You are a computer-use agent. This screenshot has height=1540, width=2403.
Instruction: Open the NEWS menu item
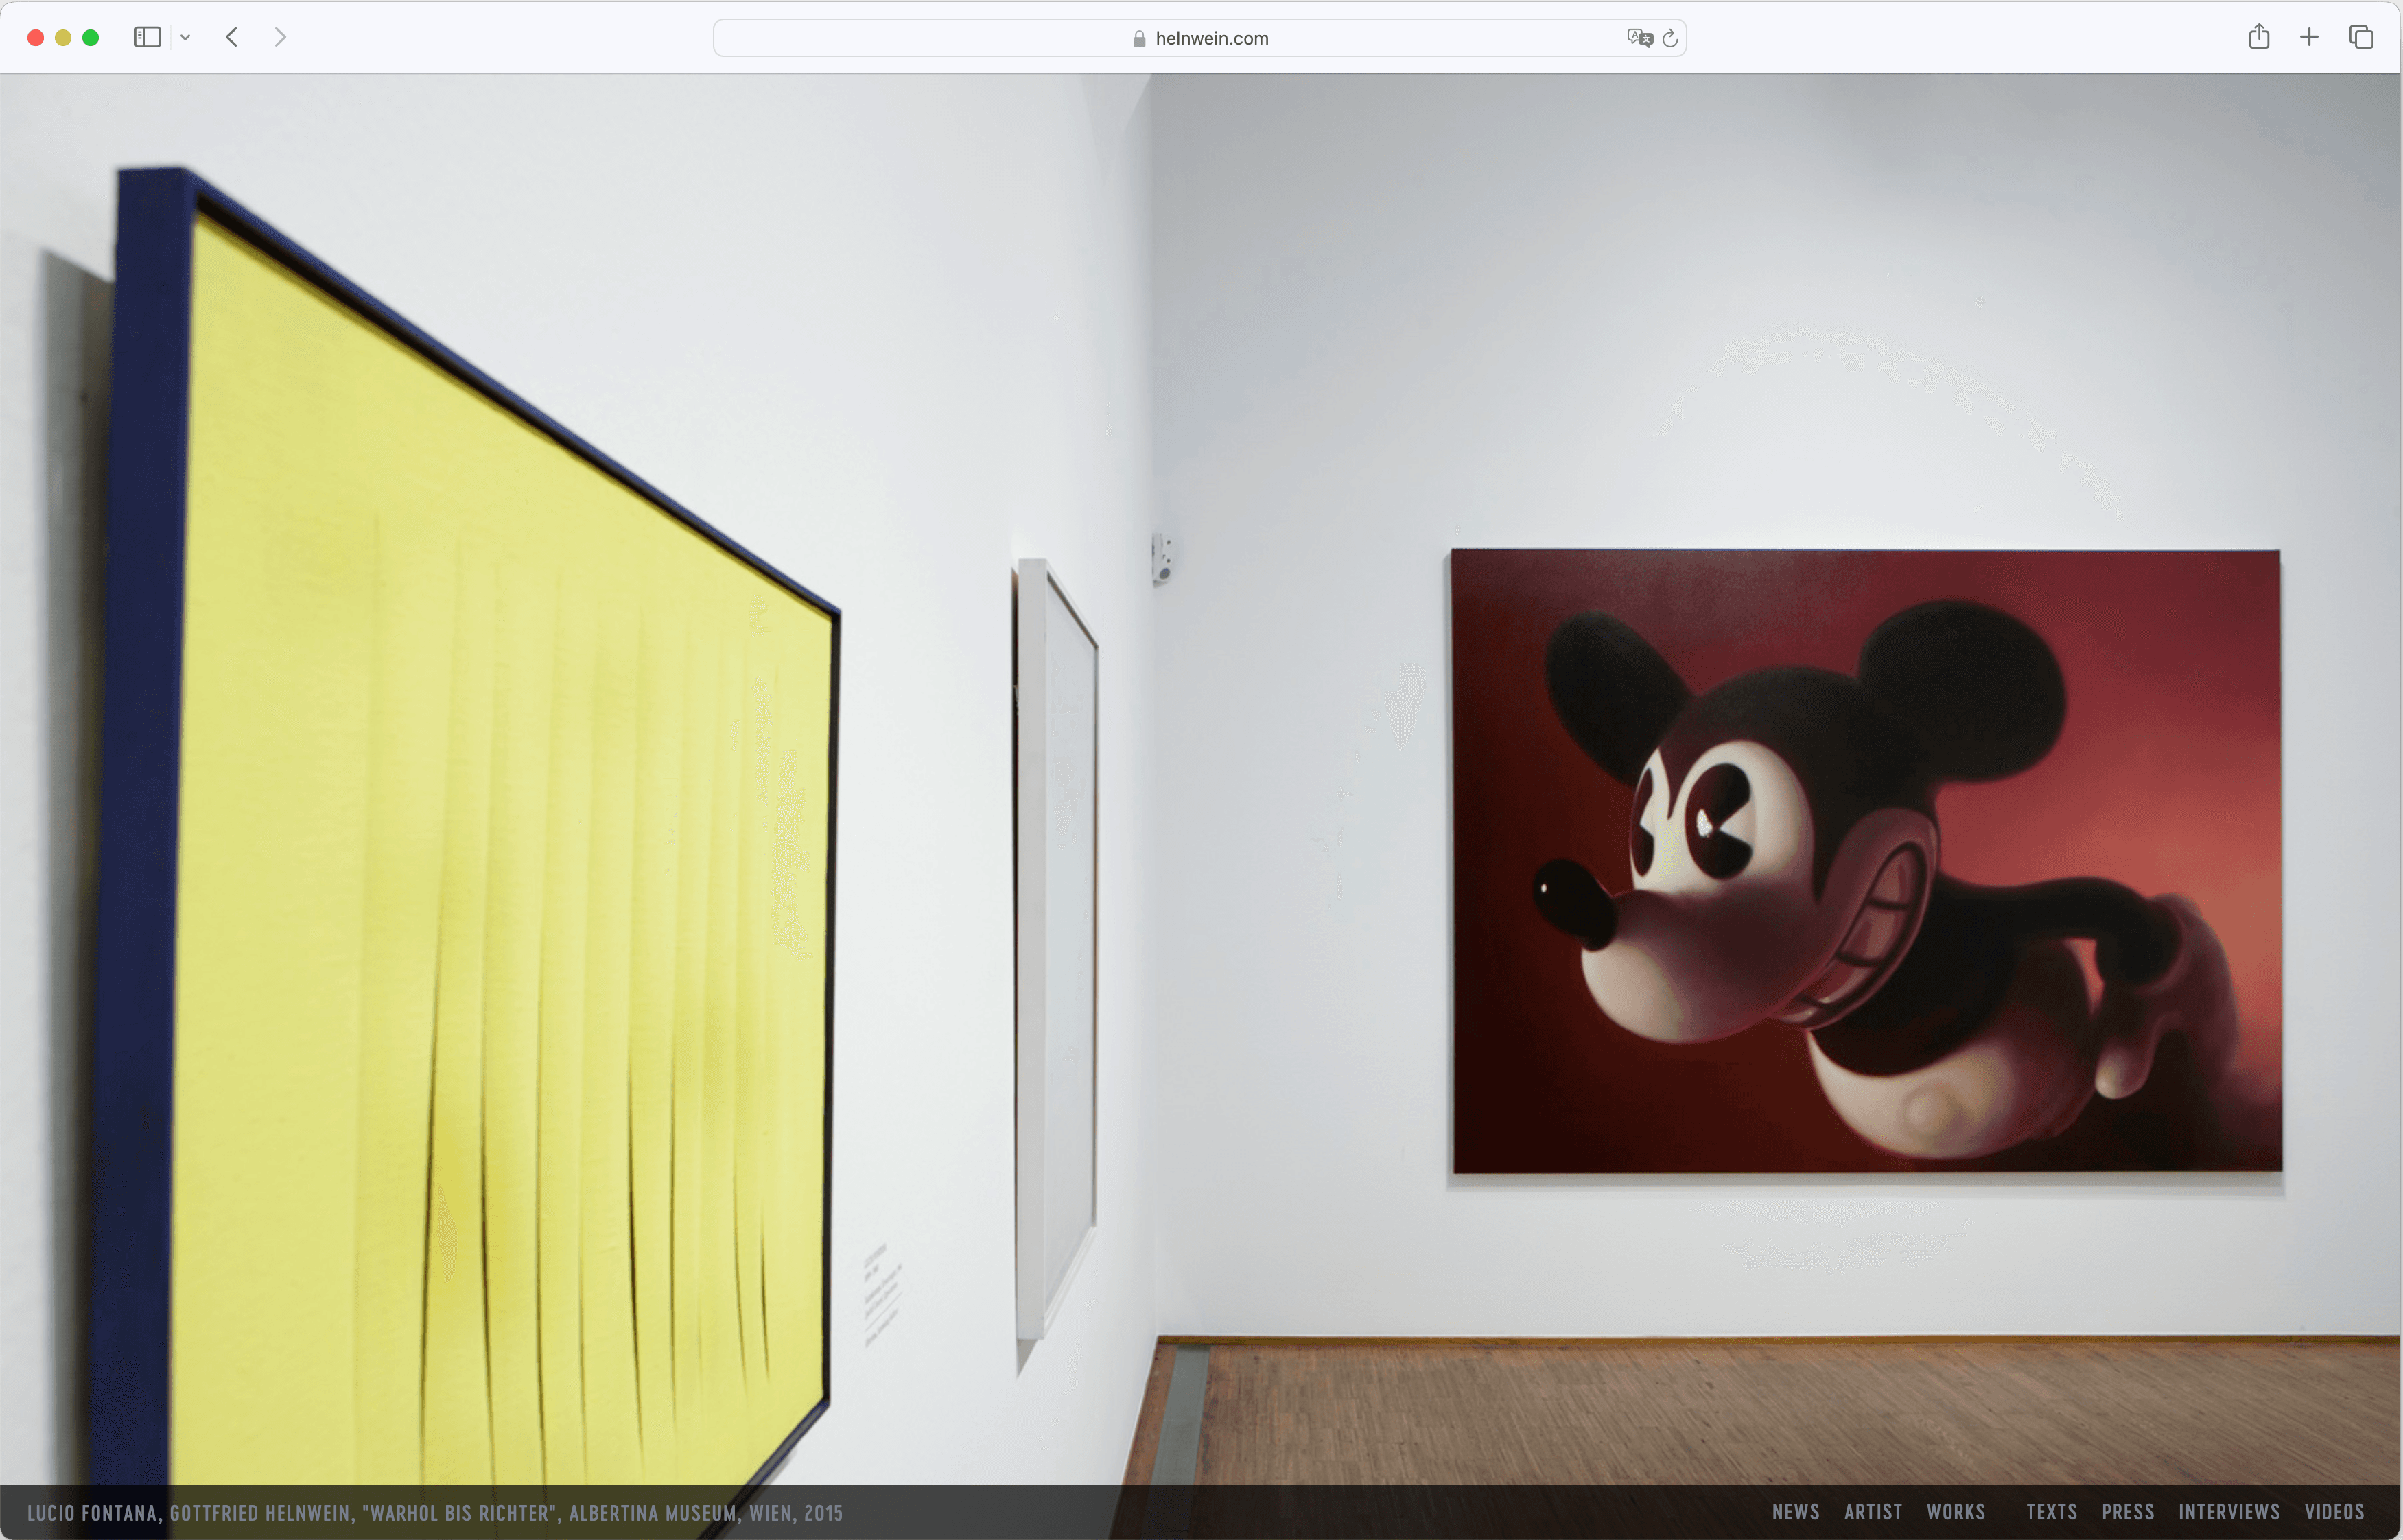[x=1795, y=1512]
